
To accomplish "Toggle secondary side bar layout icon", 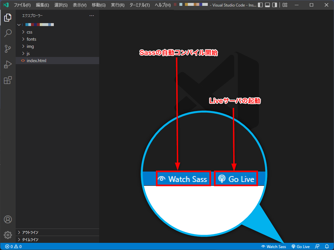I will click(x=275, y=5).
